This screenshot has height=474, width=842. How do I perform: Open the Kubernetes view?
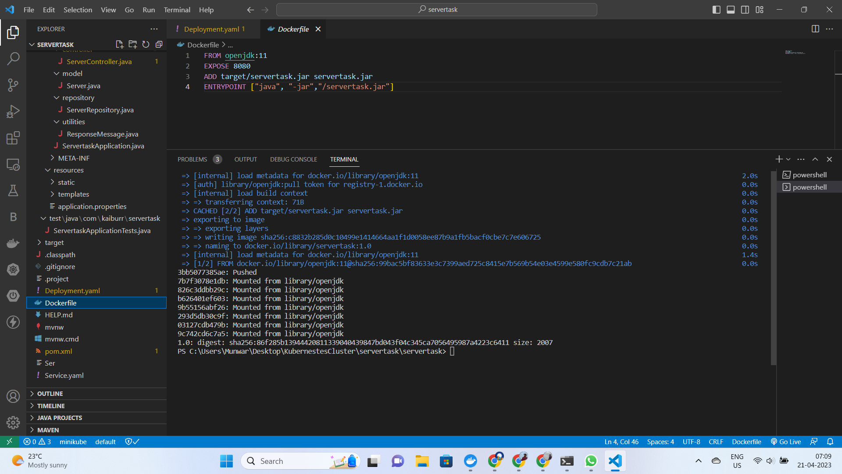click(13, 269)
